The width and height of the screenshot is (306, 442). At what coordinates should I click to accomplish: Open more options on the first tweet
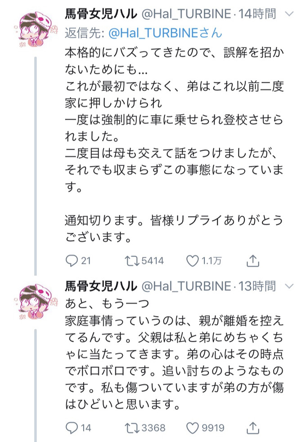click(x=288, y=14)
